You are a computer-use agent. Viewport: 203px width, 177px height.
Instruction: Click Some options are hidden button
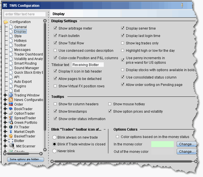click(26, 159)
